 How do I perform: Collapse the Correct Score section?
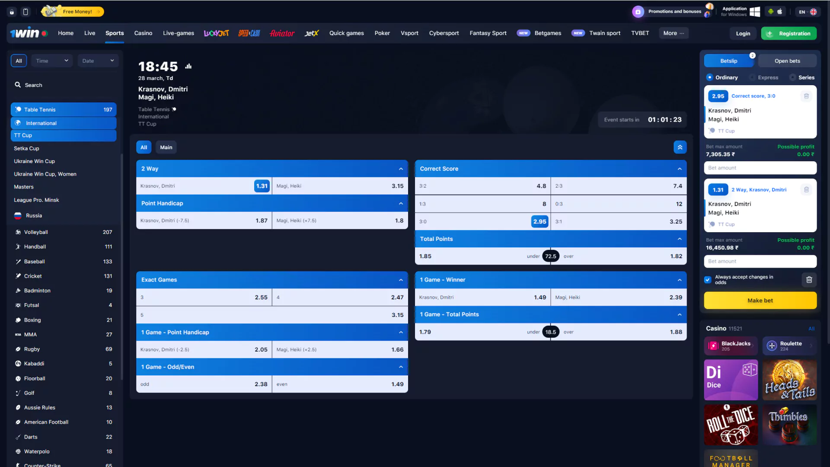click(x=680, y=168)
